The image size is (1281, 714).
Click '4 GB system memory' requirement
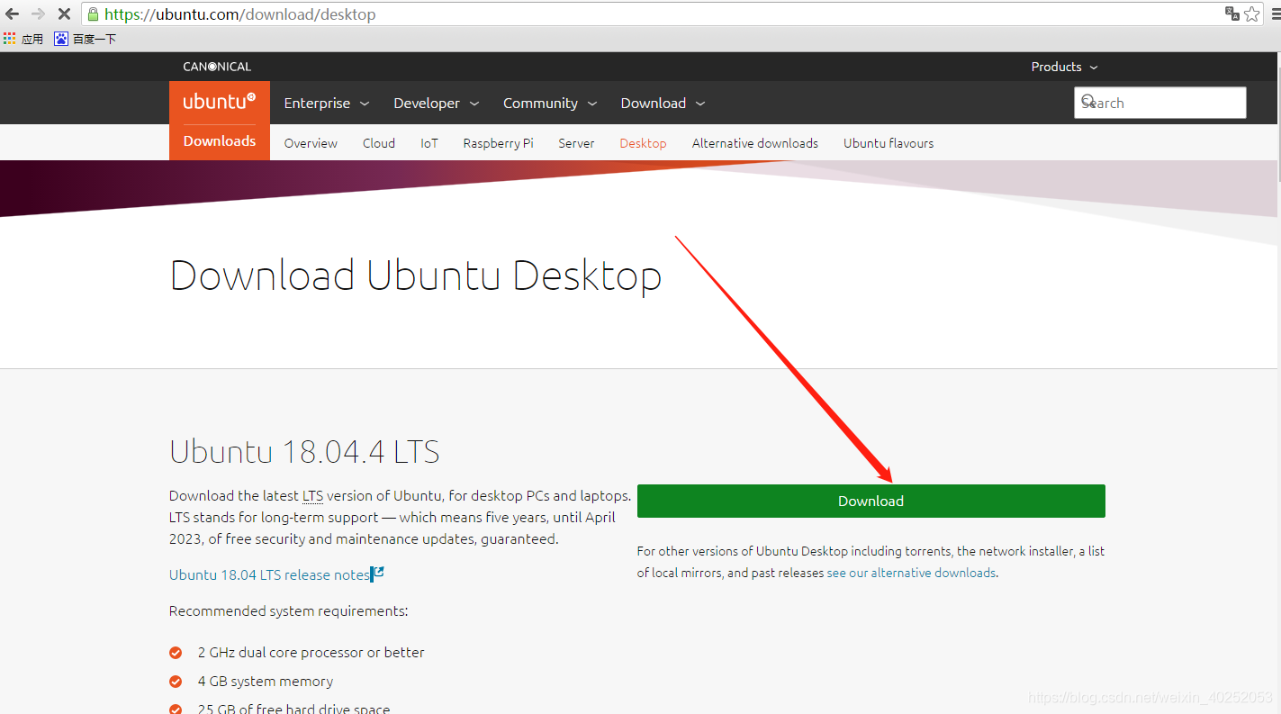266,681
